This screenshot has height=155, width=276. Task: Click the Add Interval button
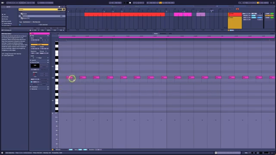pos(44,70)
